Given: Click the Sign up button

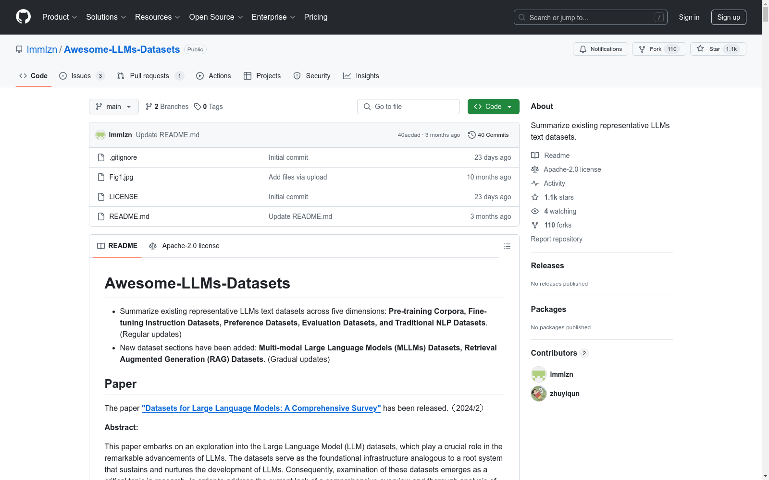Looking at the screenshot, I should coord(729,17).
